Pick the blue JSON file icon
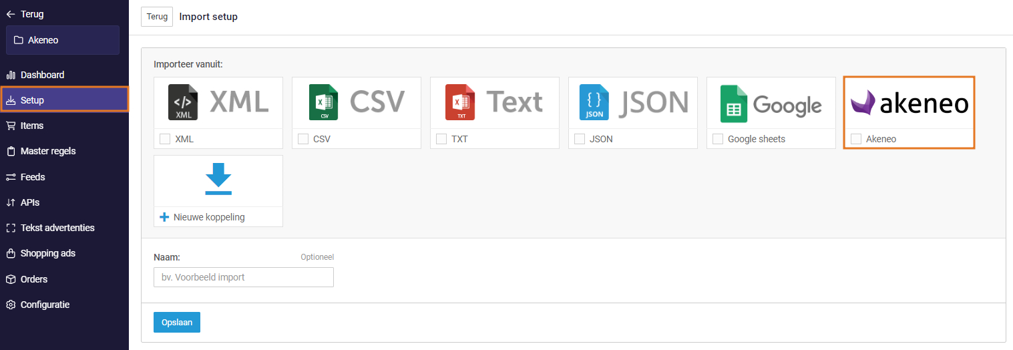 (594, 102)
